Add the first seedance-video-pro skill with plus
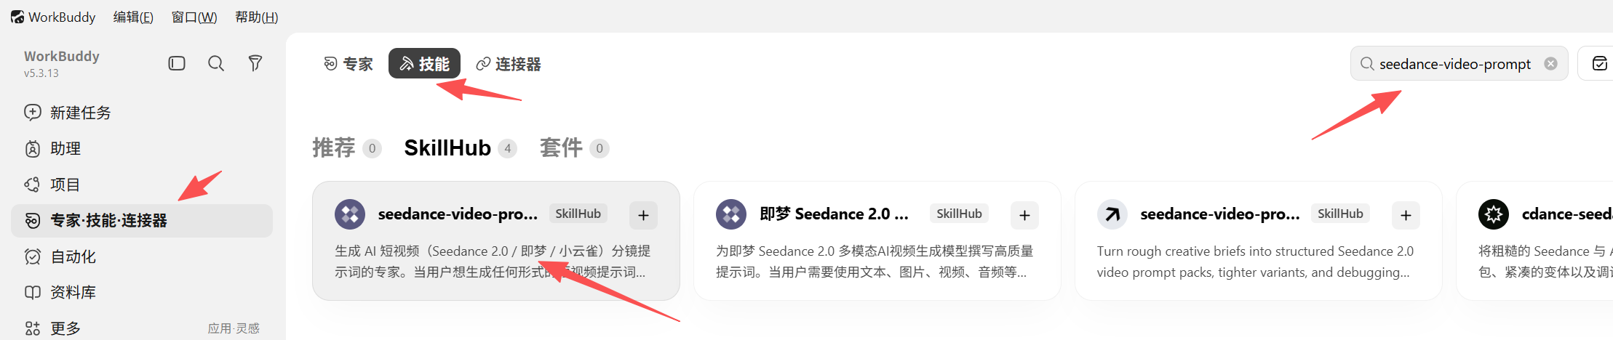 point(643,215)
